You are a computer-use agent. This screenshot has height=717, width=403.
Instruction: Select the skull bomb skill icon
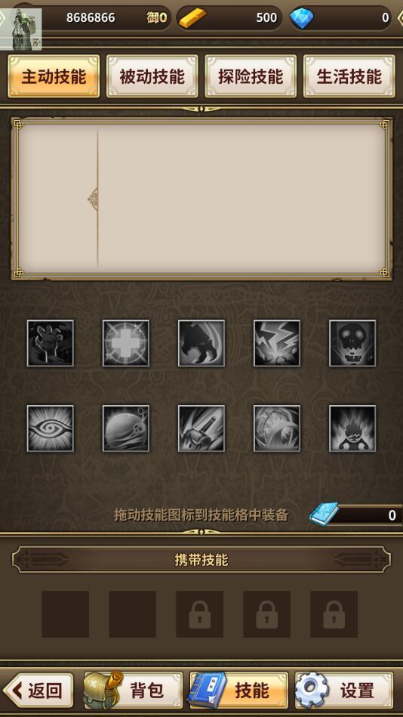point(125,428)
